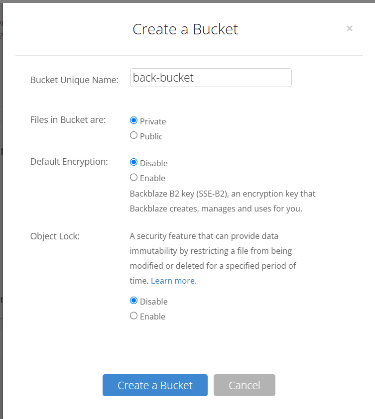
Task: Cancel bucket creation
Action: click(245, 385)
